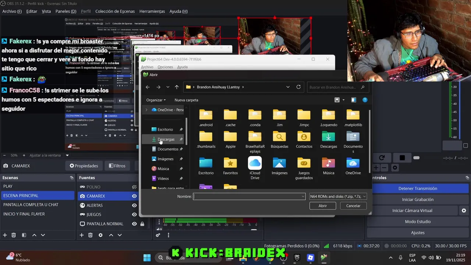This screenshot has height=265, width=471.
Task: Add a new source in the Fuentes panel
Action: 82,235
